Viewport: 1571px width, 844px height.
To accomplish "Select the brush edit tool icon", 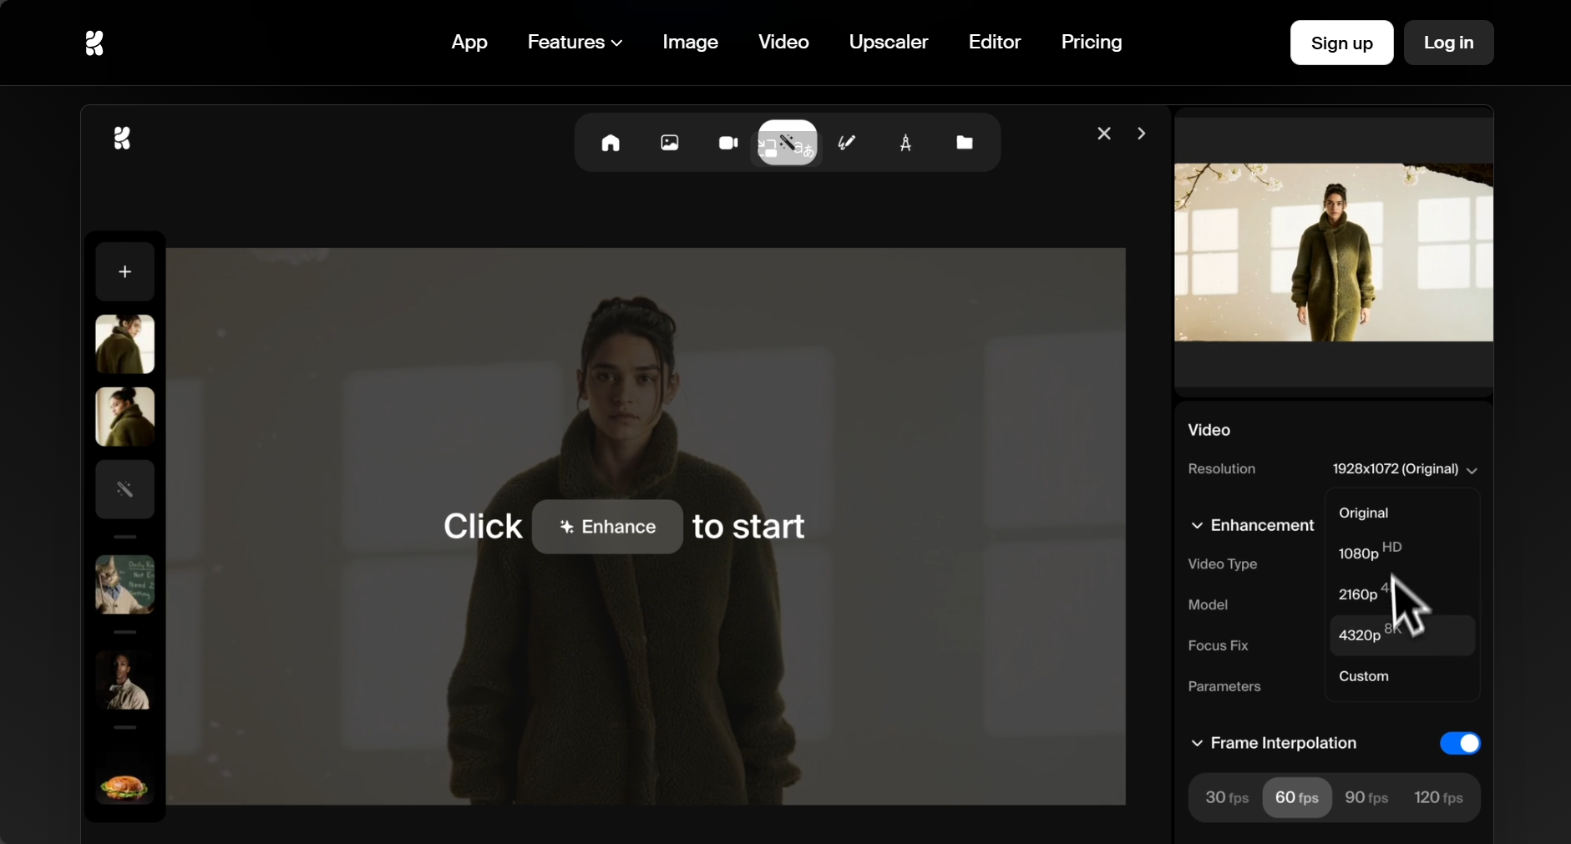I will [x=847, y=143].
